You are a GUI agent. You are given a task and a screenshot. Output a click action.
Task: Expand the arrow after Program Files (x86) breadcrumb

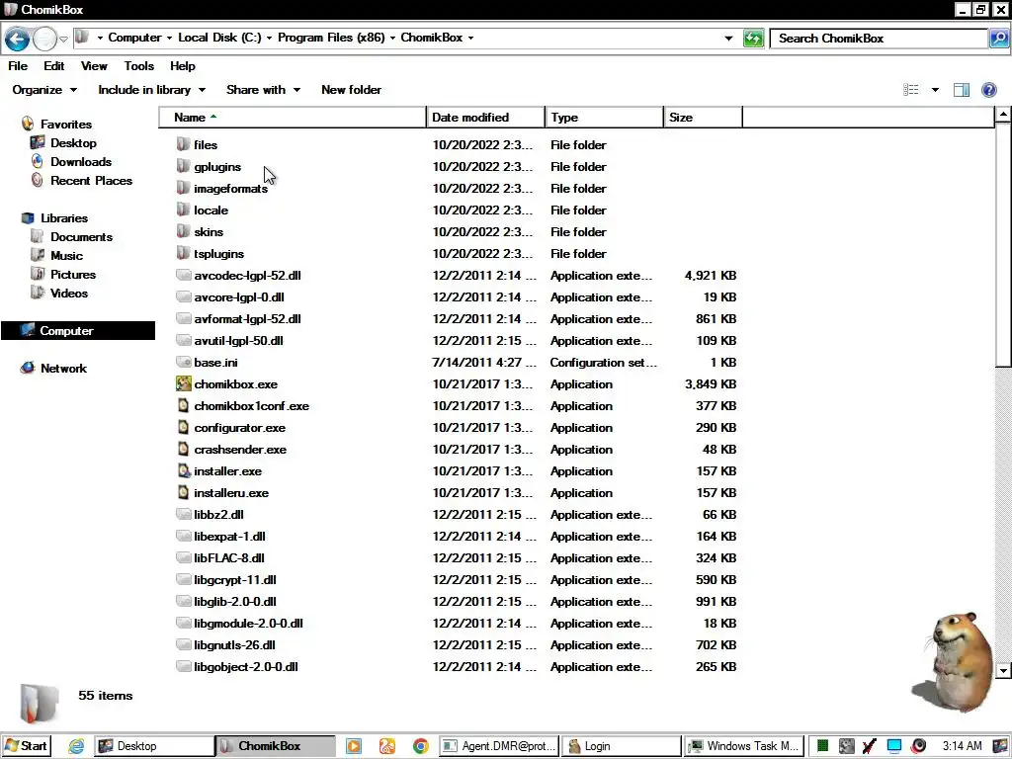(x=392, y=39)
